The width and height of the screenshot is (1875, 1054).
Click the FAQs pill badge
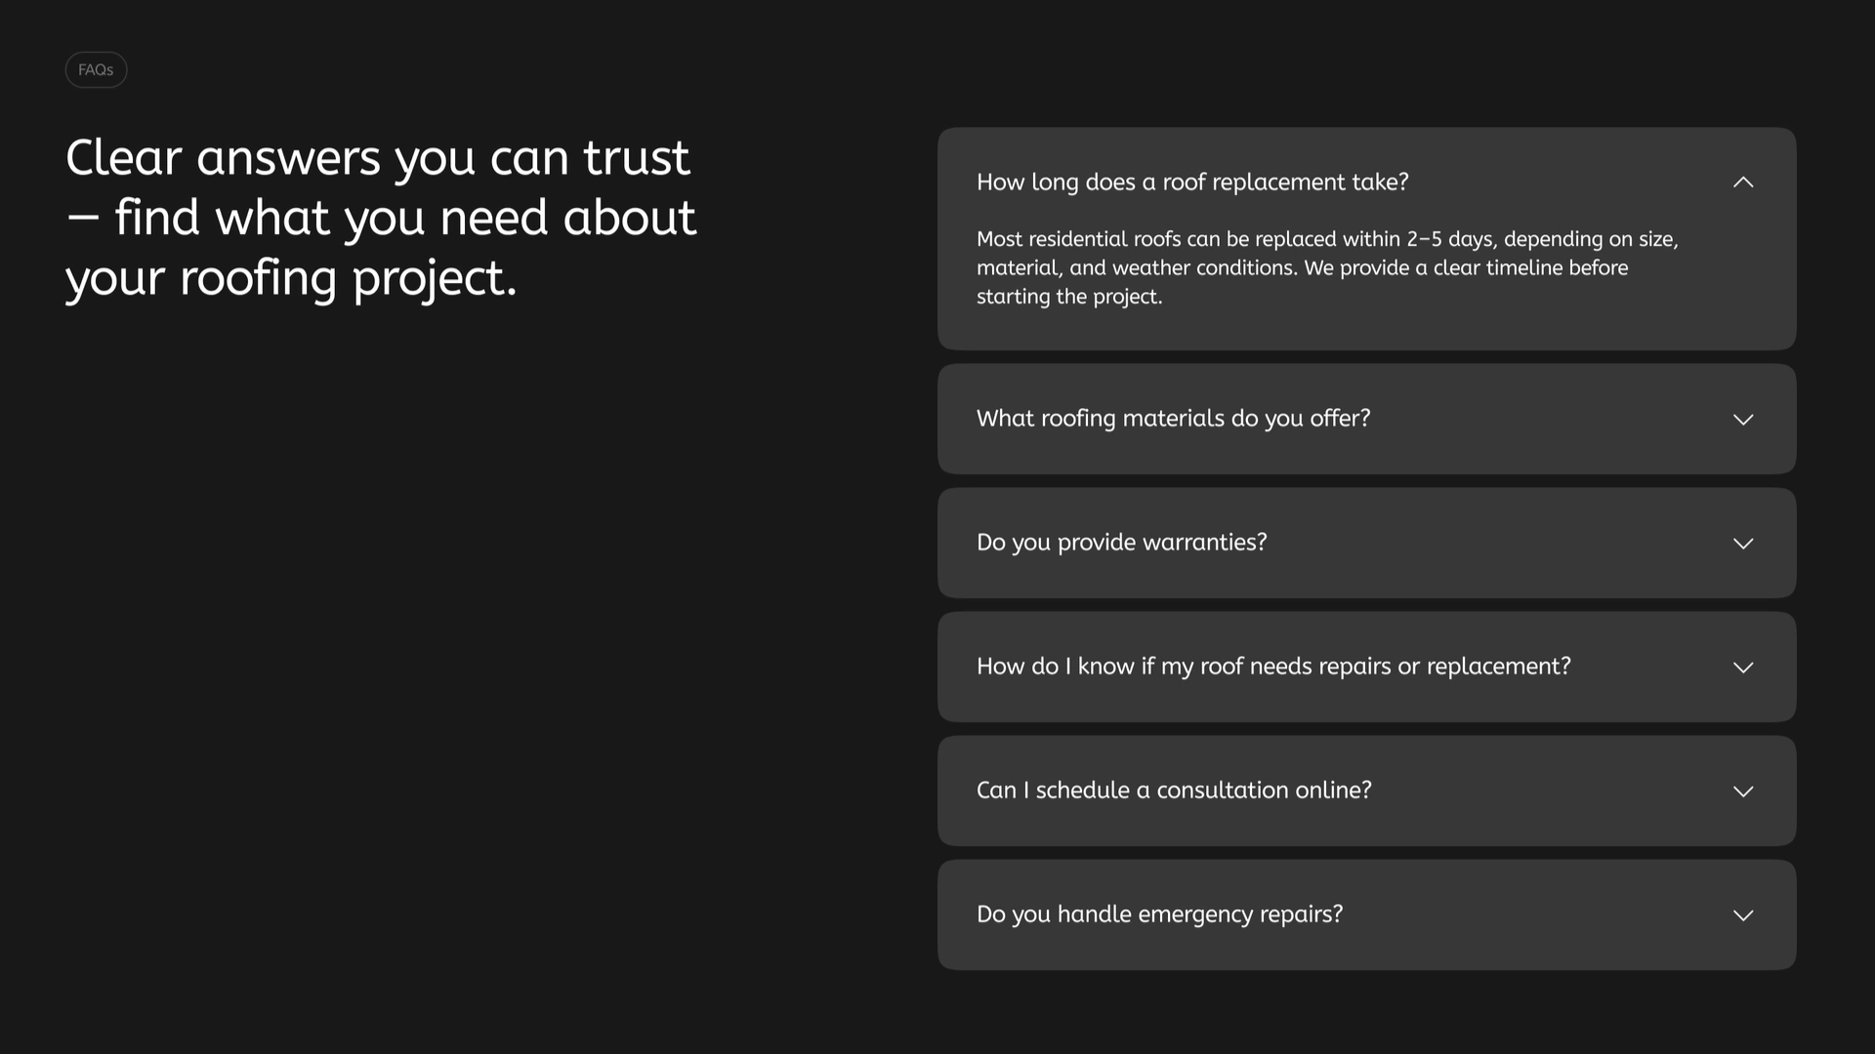click(96, 69)
